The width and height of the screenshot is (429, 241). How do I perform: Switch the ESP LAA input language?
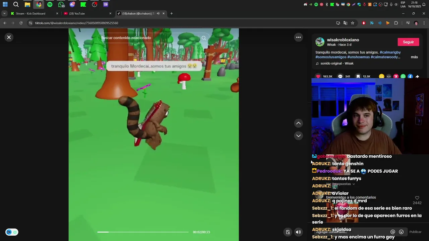(403, 5)
